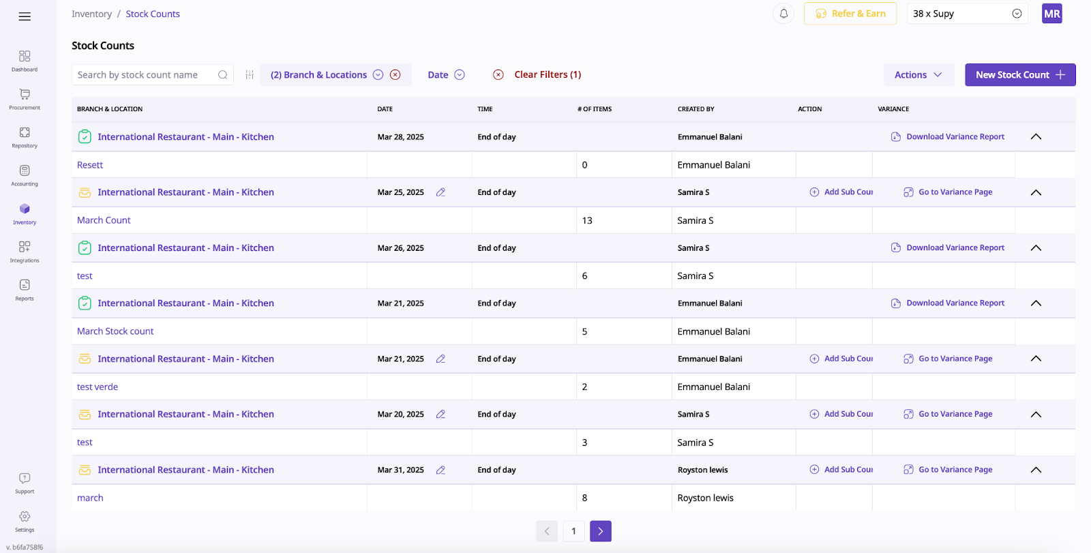Image resolution: width=1091 pixels, height=553 pixels.
Task: Edit the date of the test verde count
Action: click(440, 359)
